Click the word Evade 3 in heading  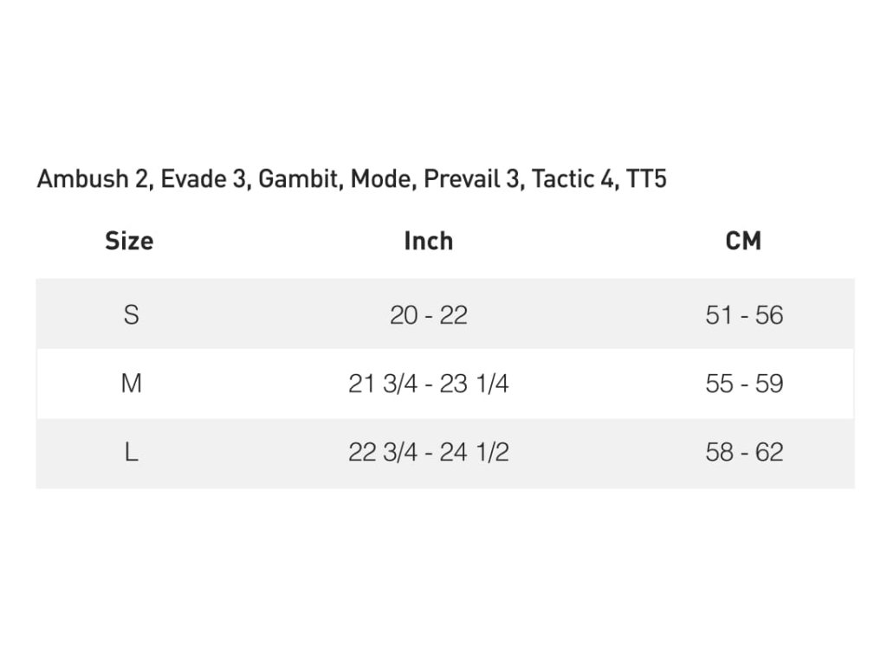click(203, 178)
